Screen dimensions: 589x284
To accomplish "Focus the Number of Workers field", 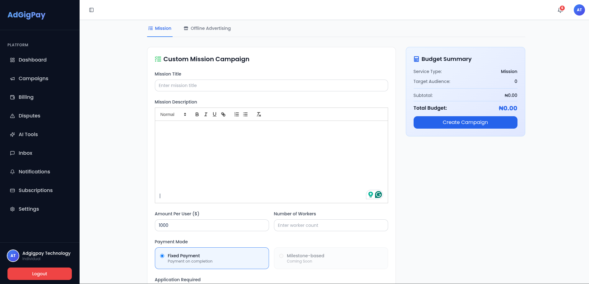I will tap(331, 225).
